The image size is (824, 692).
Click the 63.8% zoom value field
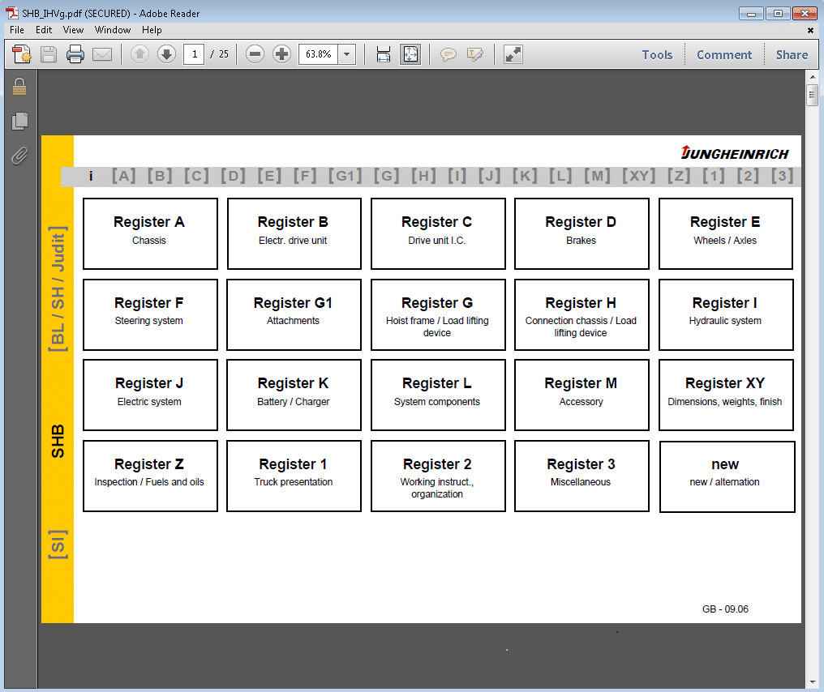[x=319, y=54]
